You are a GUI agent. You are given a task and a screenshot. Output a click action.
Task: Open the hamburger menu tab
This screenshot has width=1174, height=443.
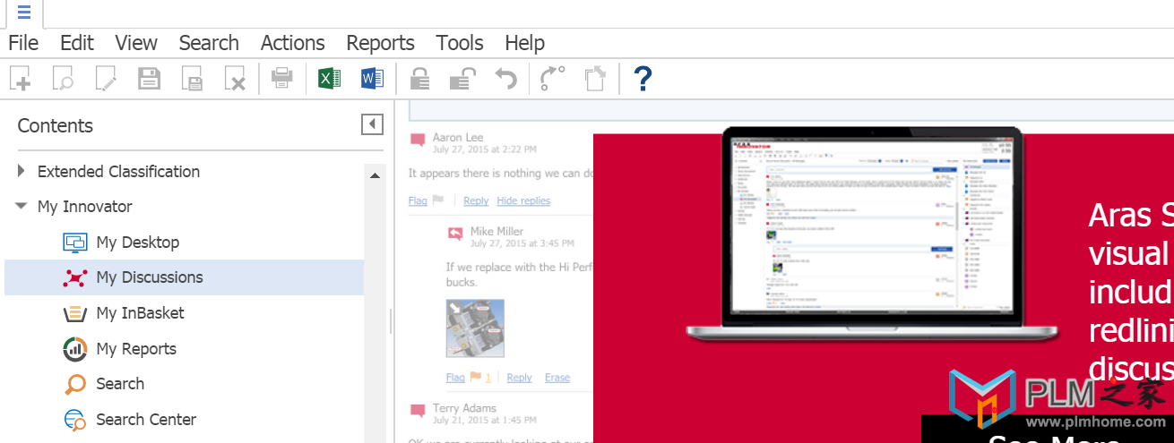click(24, 13)
